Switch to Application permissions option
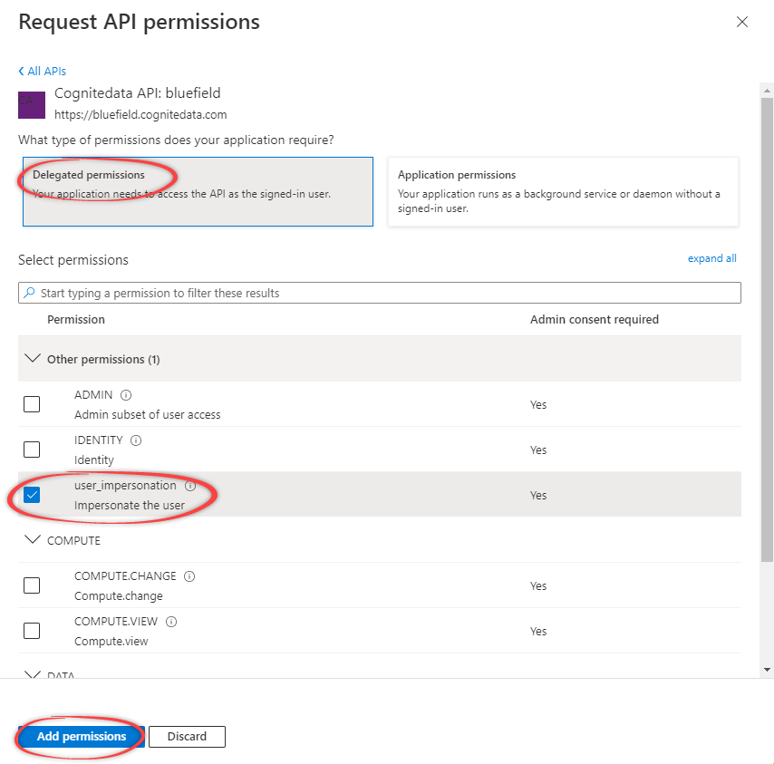 tap(562, 191)
